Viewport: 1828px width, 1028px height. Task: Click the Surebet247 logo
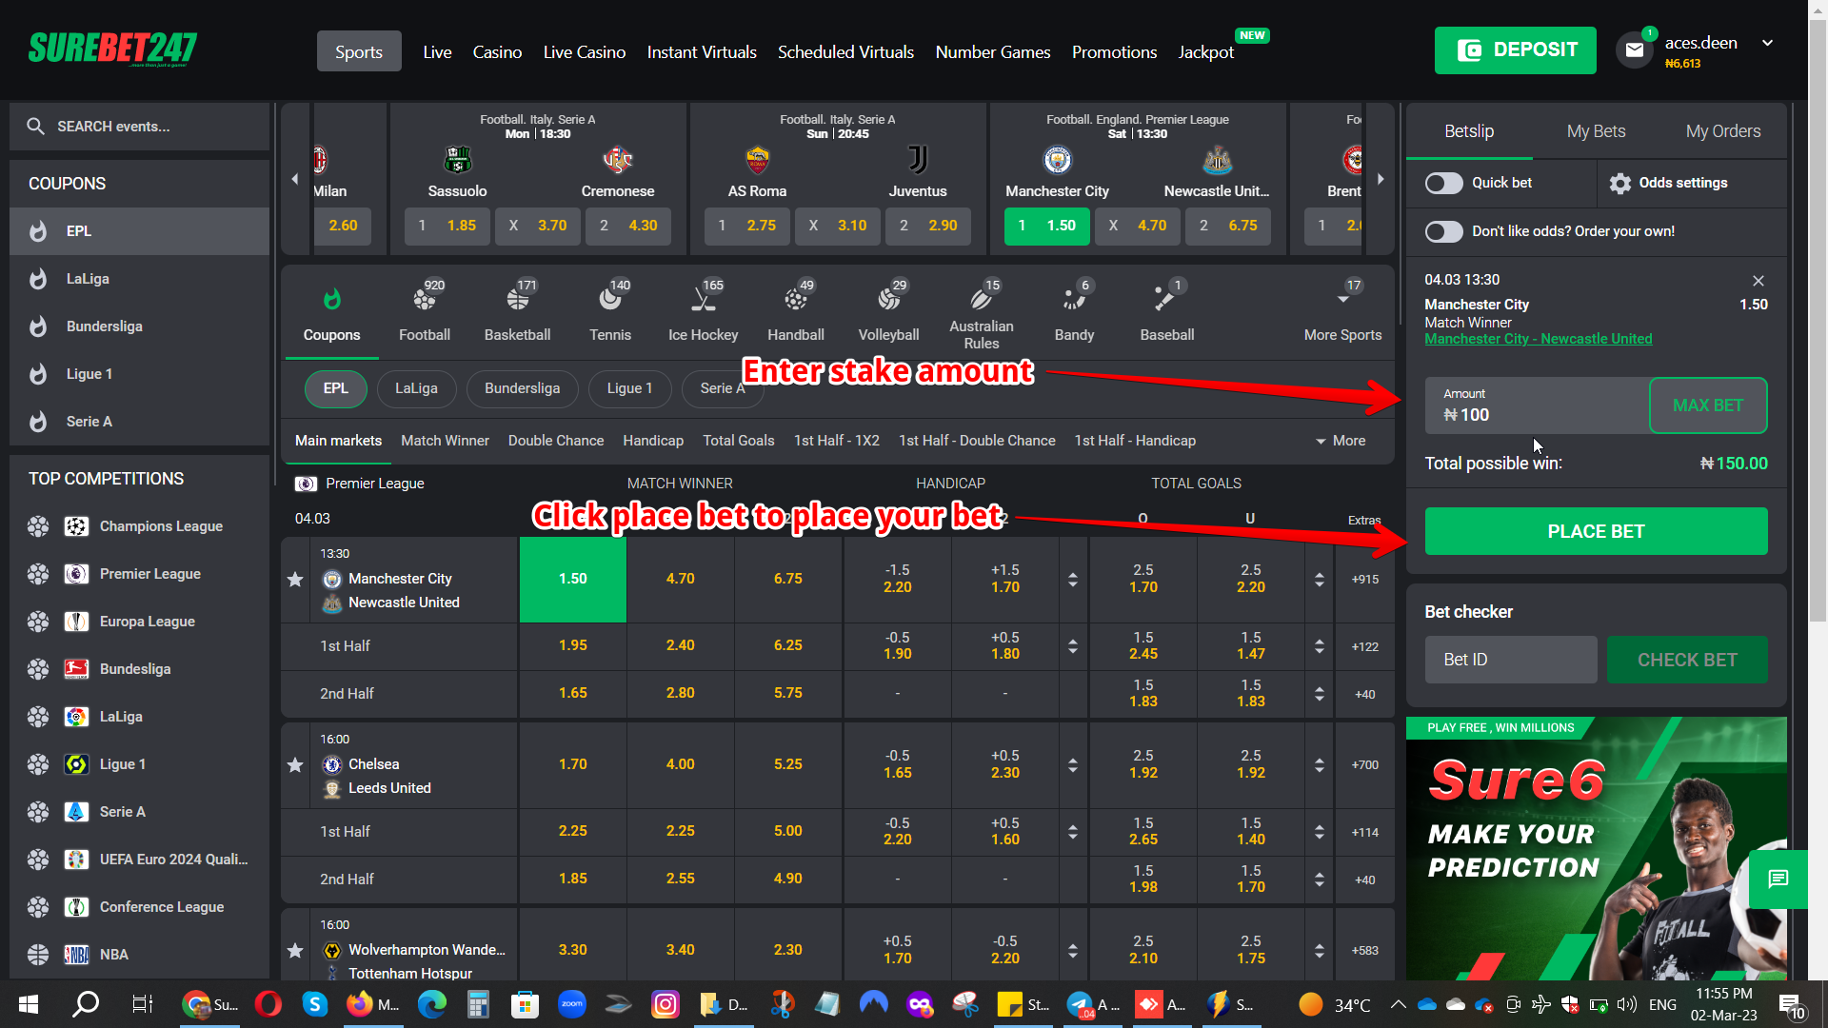(x=112, y=49)
